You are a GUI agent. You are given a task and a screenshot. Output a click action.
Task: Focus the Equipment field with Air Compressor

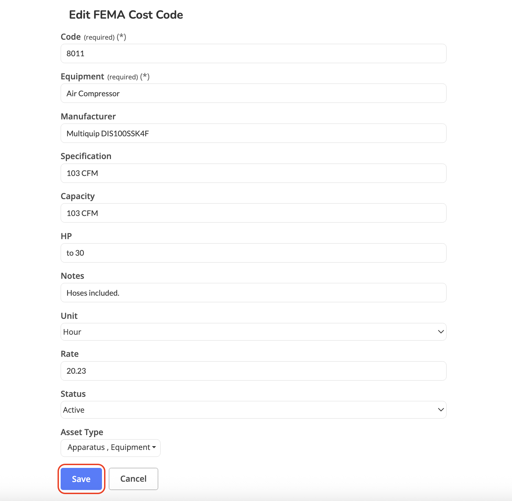(x=253, y=93)
